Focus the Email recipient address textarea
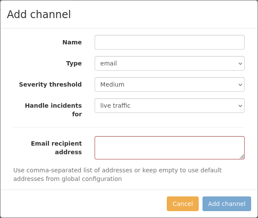 169,148
